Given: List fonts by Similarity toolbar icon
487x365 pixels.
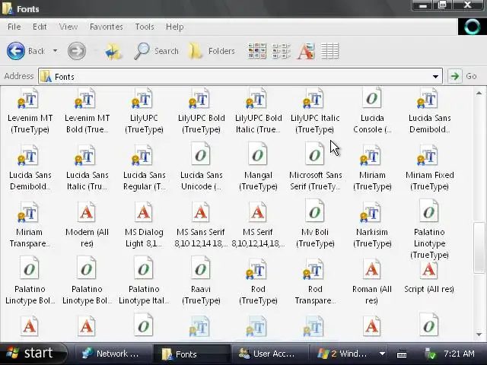Looking at the screenshot, I should coord(306,51).
